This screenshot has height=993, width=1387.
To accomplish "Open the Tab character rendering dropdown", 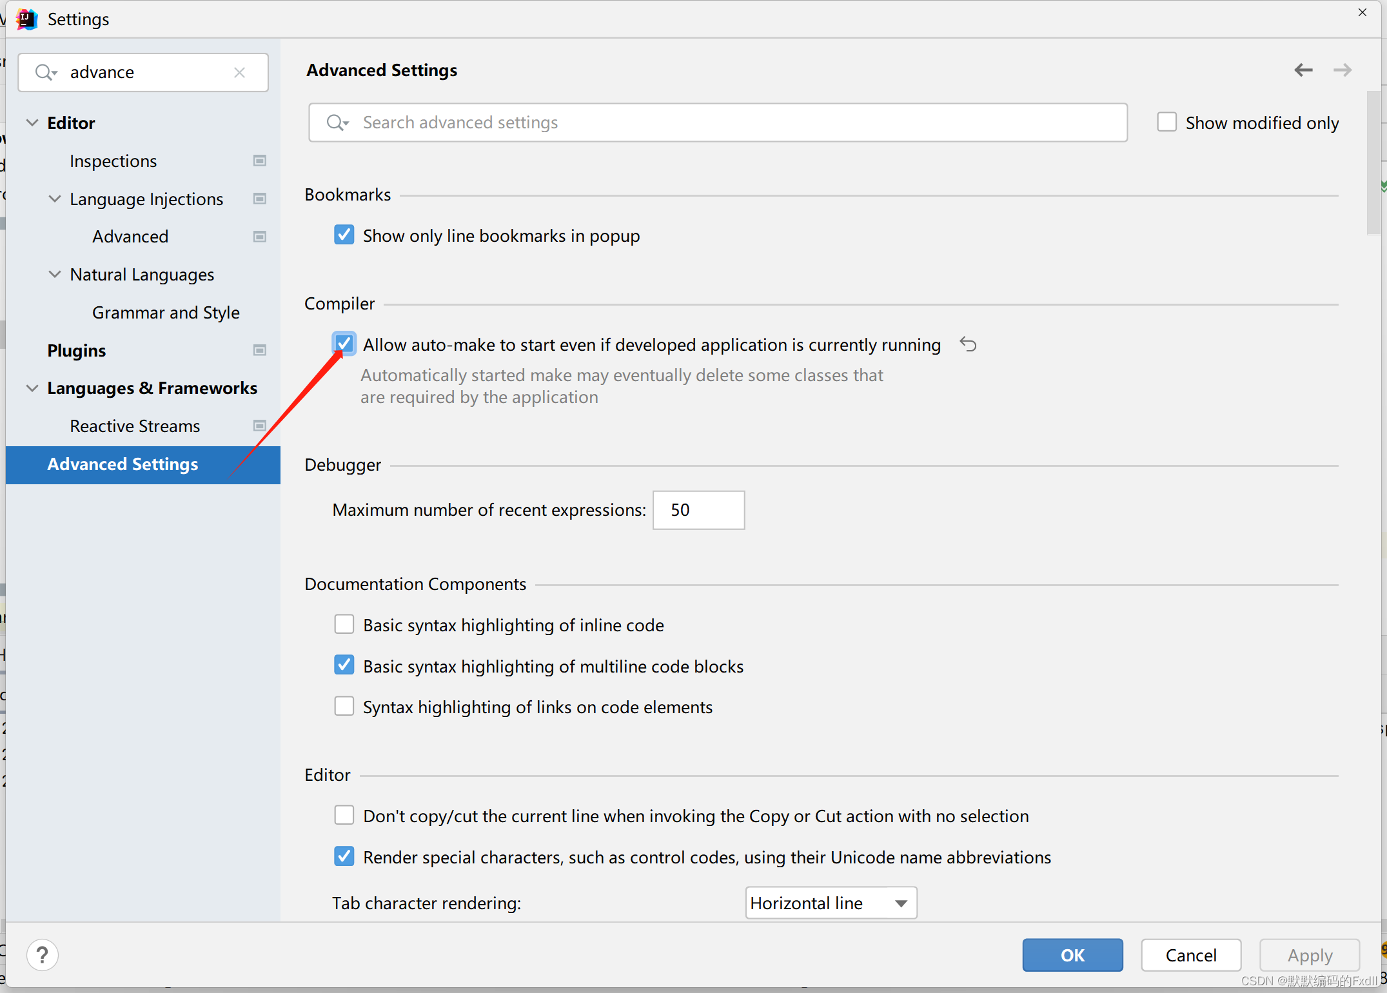I will tap(831, 903).
